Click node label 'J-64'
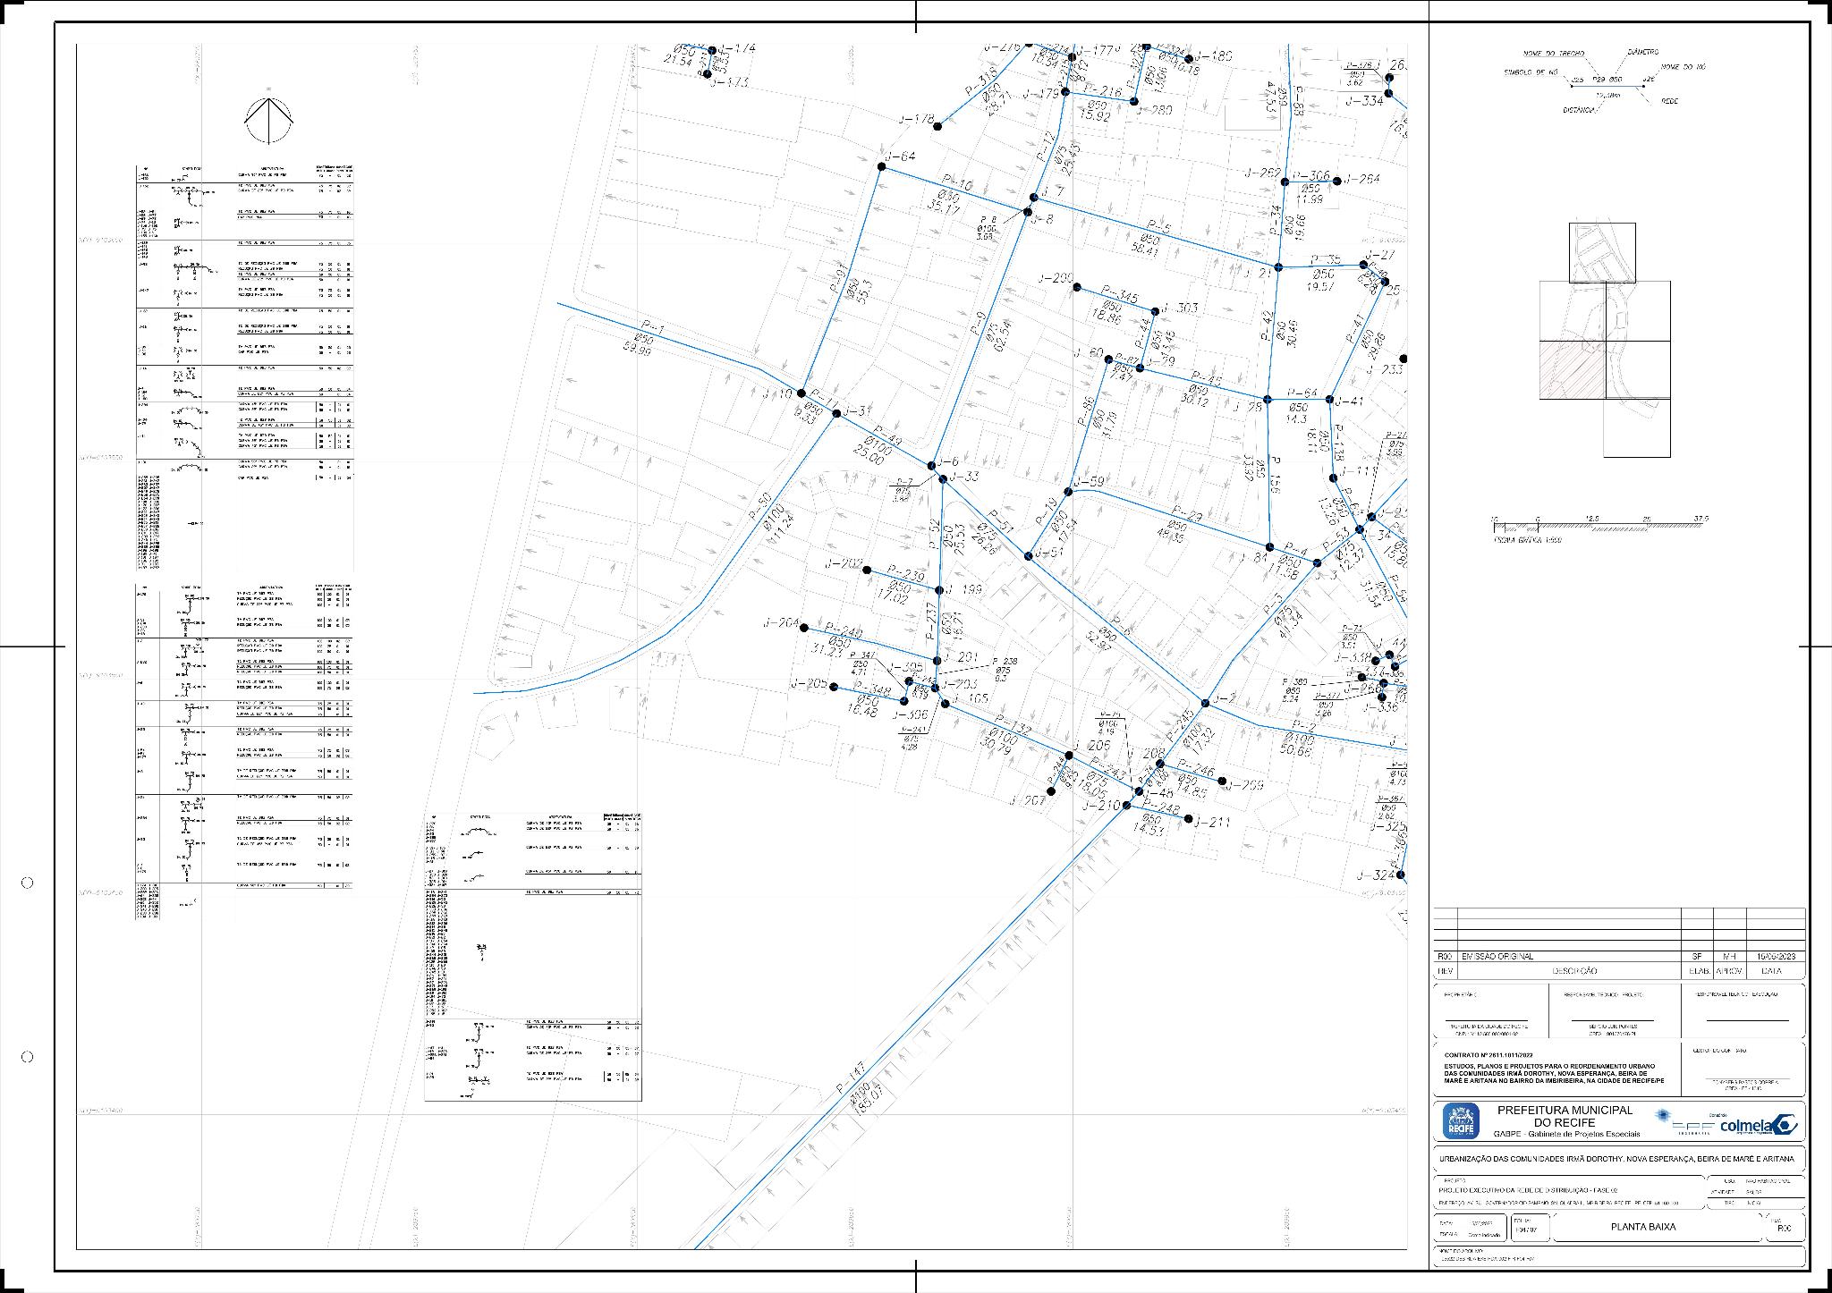The image size is (1832, 1293). (901, 156)
